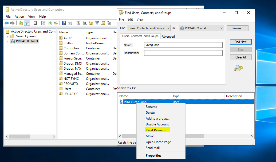Open the Edit menu in Find window
The height and width of the screenshot is (162, 276).
coord(130,19)
